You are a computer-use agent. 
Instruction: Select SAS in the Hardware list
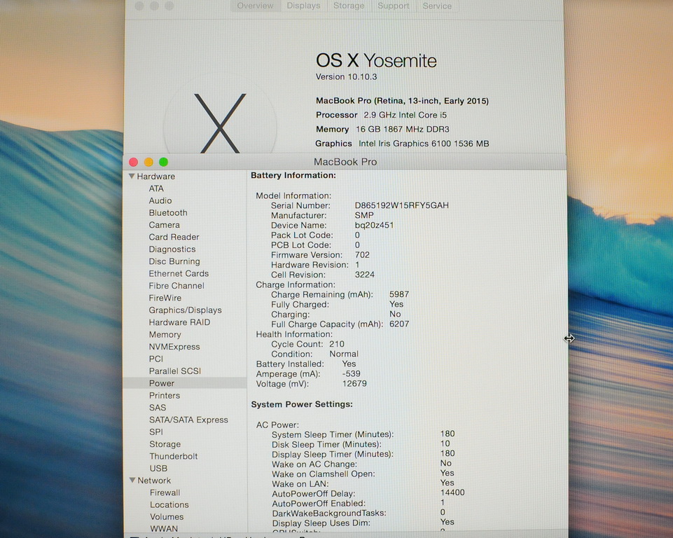point(157,408)
